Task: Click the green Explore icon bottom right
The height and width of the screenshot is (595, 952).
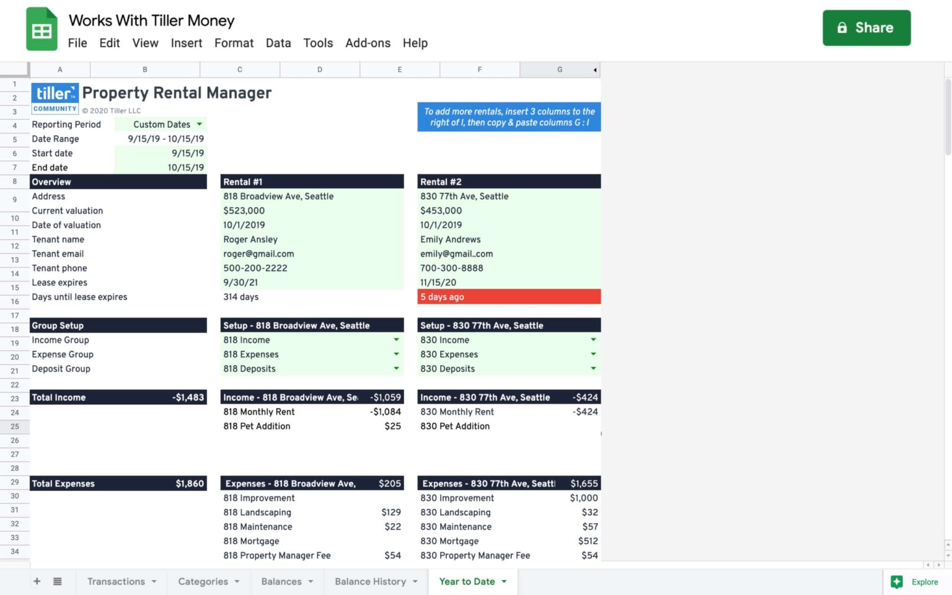Action: (896, 581)
